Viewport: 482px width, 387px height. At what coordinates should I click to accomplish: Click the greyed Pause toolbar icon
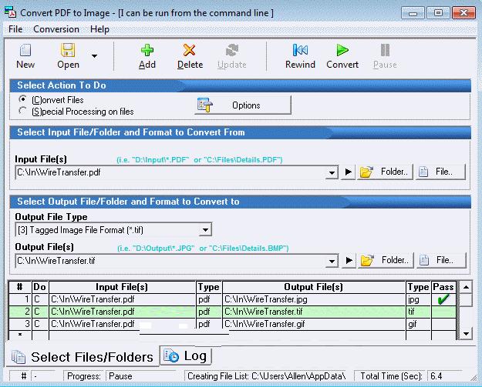pos(385,50)
